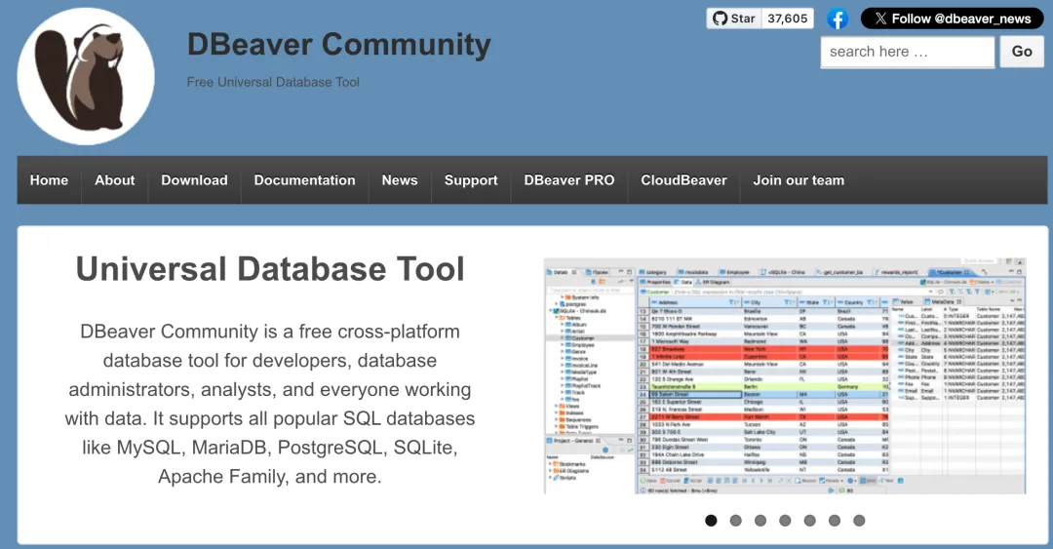Open the DBeaver PRO page
The image size is (1053, 549).
coord(569,180)
